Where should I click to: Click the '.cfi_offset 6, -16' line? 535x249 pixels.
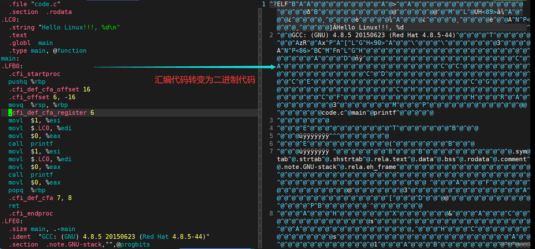[42, 97]
